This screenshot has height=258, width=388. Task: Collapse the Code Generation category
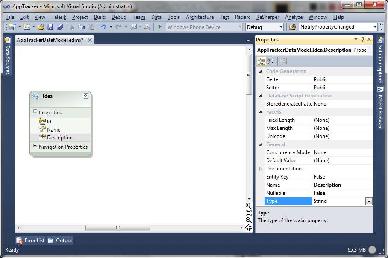click(260, 71)
